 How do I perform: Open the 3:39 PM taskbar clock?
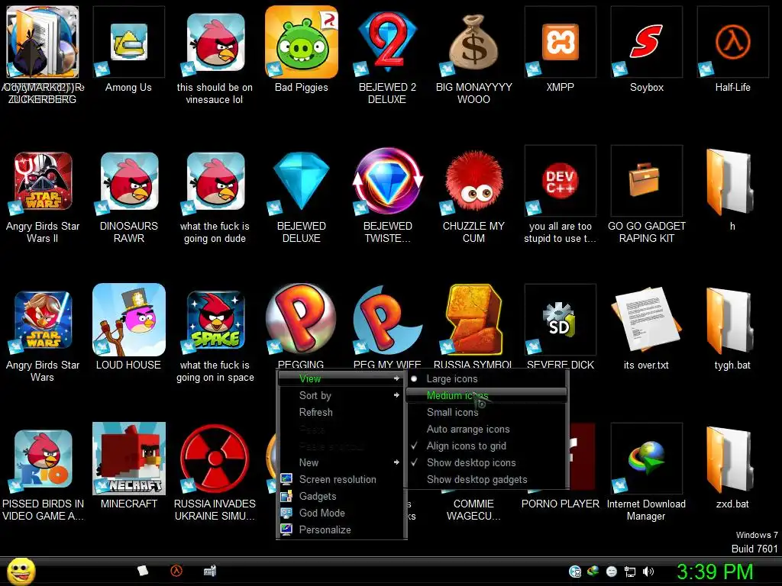[715, 572]
